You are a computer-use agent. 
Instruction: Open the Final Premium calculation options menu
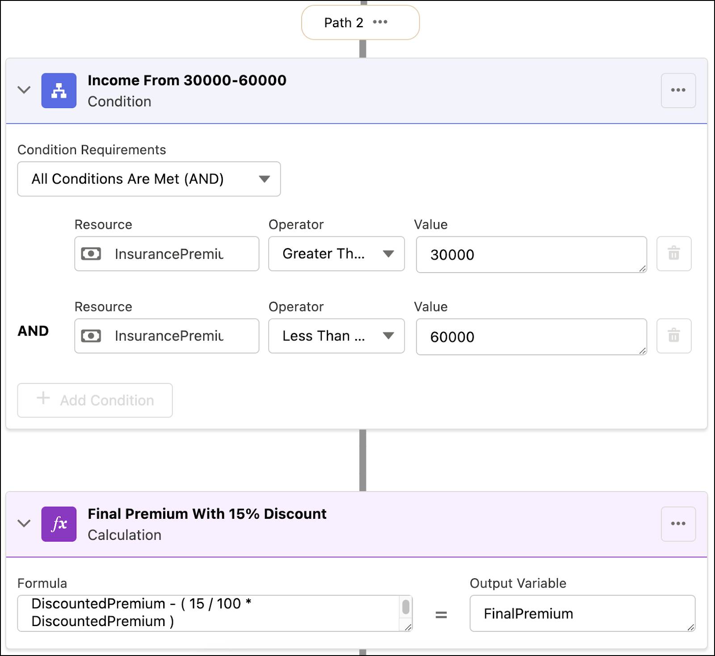tap(678, 524)
